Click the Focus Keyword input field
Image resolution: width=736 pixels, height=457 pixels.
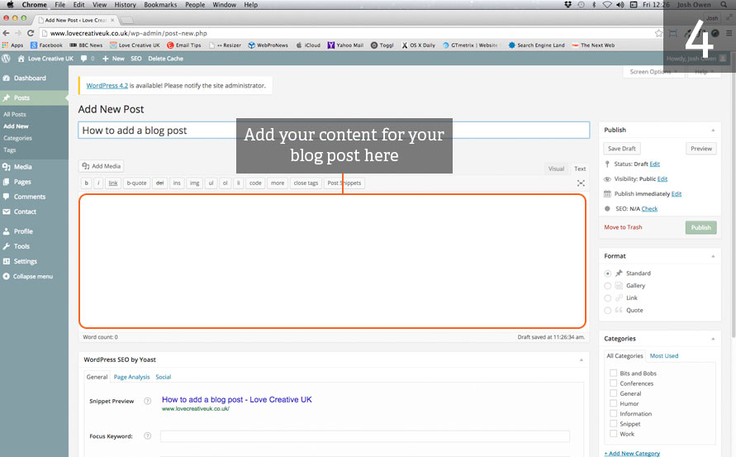pyautogui.click(x=364, y=436)
